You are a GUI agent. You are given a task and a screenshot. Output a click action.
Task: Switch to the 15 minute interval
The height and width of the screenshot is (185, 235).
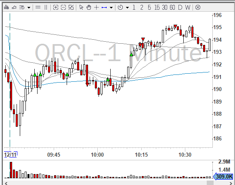[x=157, y=7]
